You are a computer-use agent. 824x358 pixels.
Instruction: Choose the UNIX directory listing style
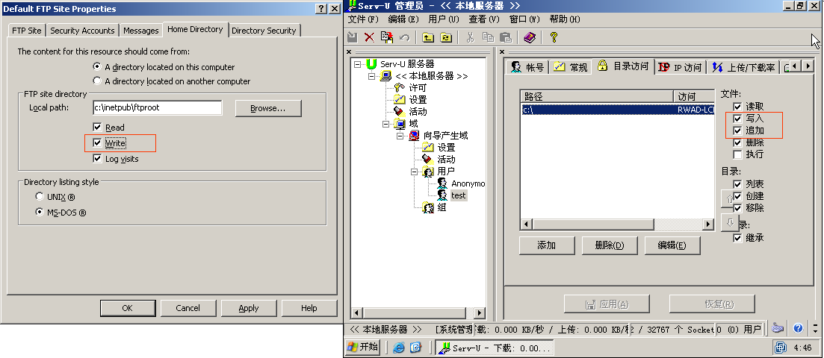coord(40,196)
